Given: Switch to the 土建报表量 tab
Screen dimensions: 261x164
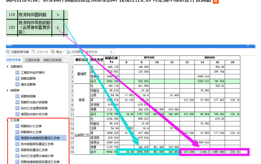Looking at the screenshot, I should pos(32,60).
